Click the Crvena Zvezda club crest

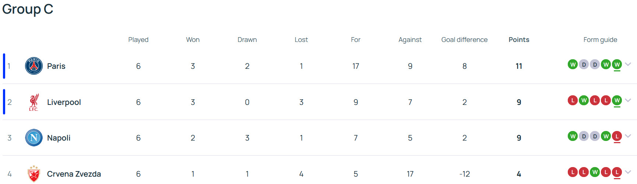click(x=34, y=174)
